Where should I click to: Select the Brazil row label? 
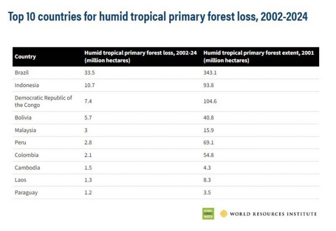pos(22,73)
